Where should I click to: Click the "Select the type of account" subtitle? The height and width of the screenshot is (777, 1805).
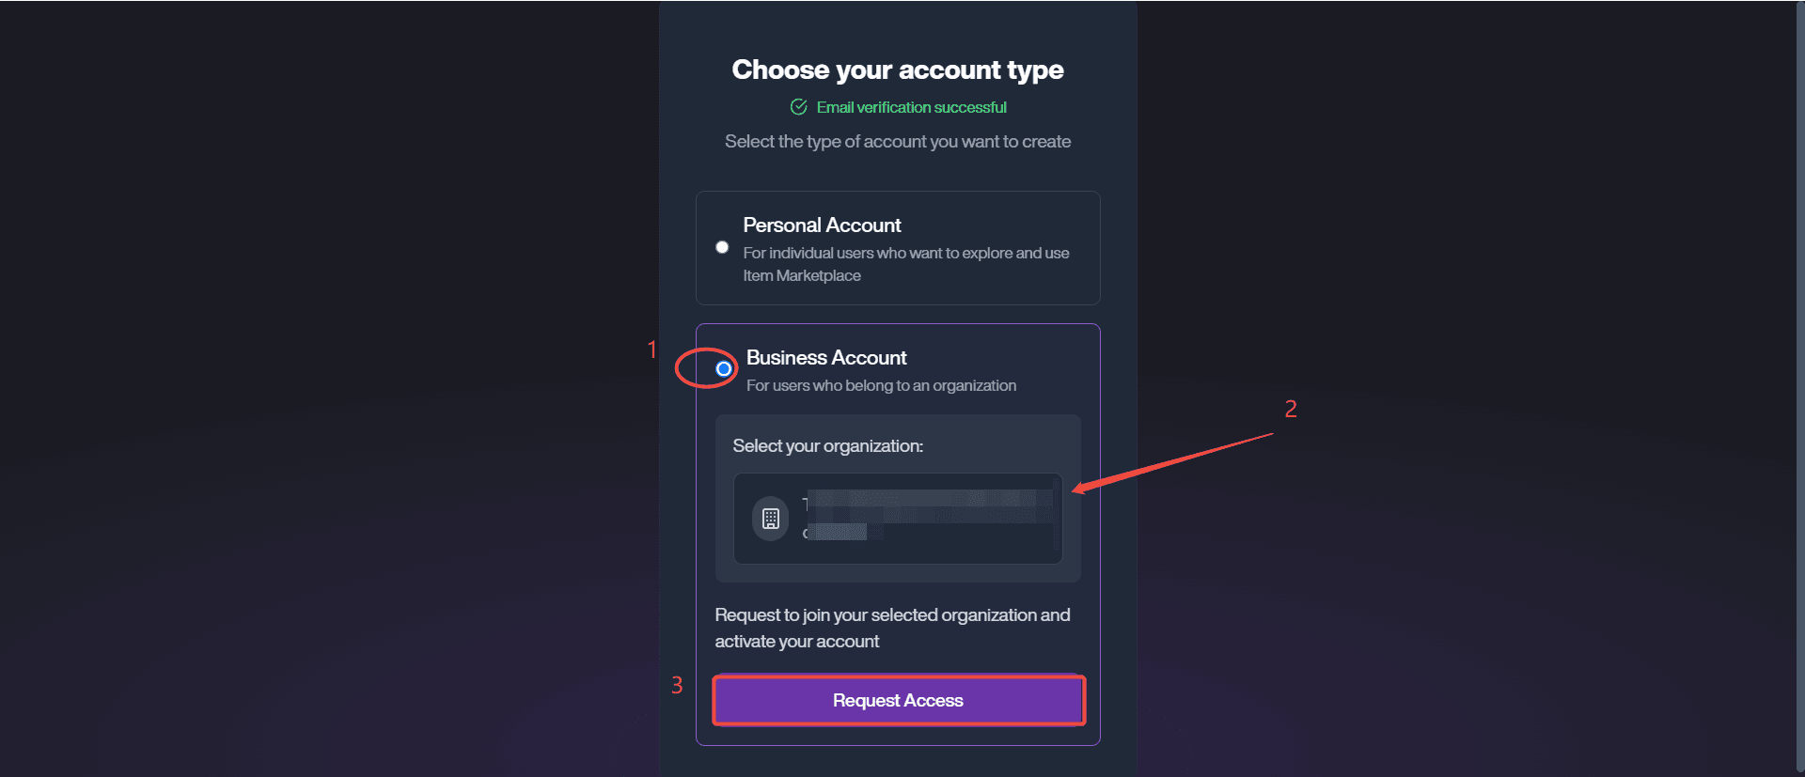click(898, 142)
